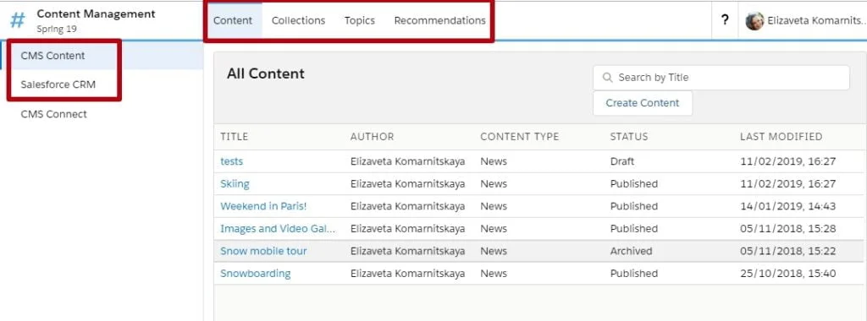Click Elizaveta Komarnitskaya's profile avatar

[x=754, y=21]
